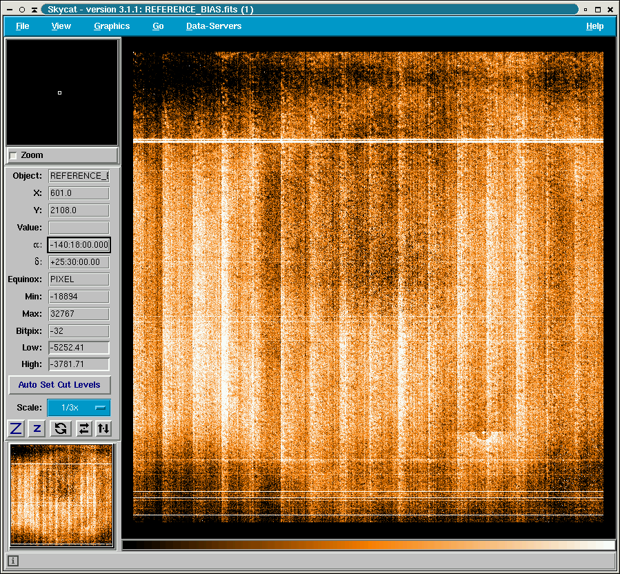The image size is (620, 574).
Task: Click the small square marker in the zoom window
Action: (x=60, y=92)
